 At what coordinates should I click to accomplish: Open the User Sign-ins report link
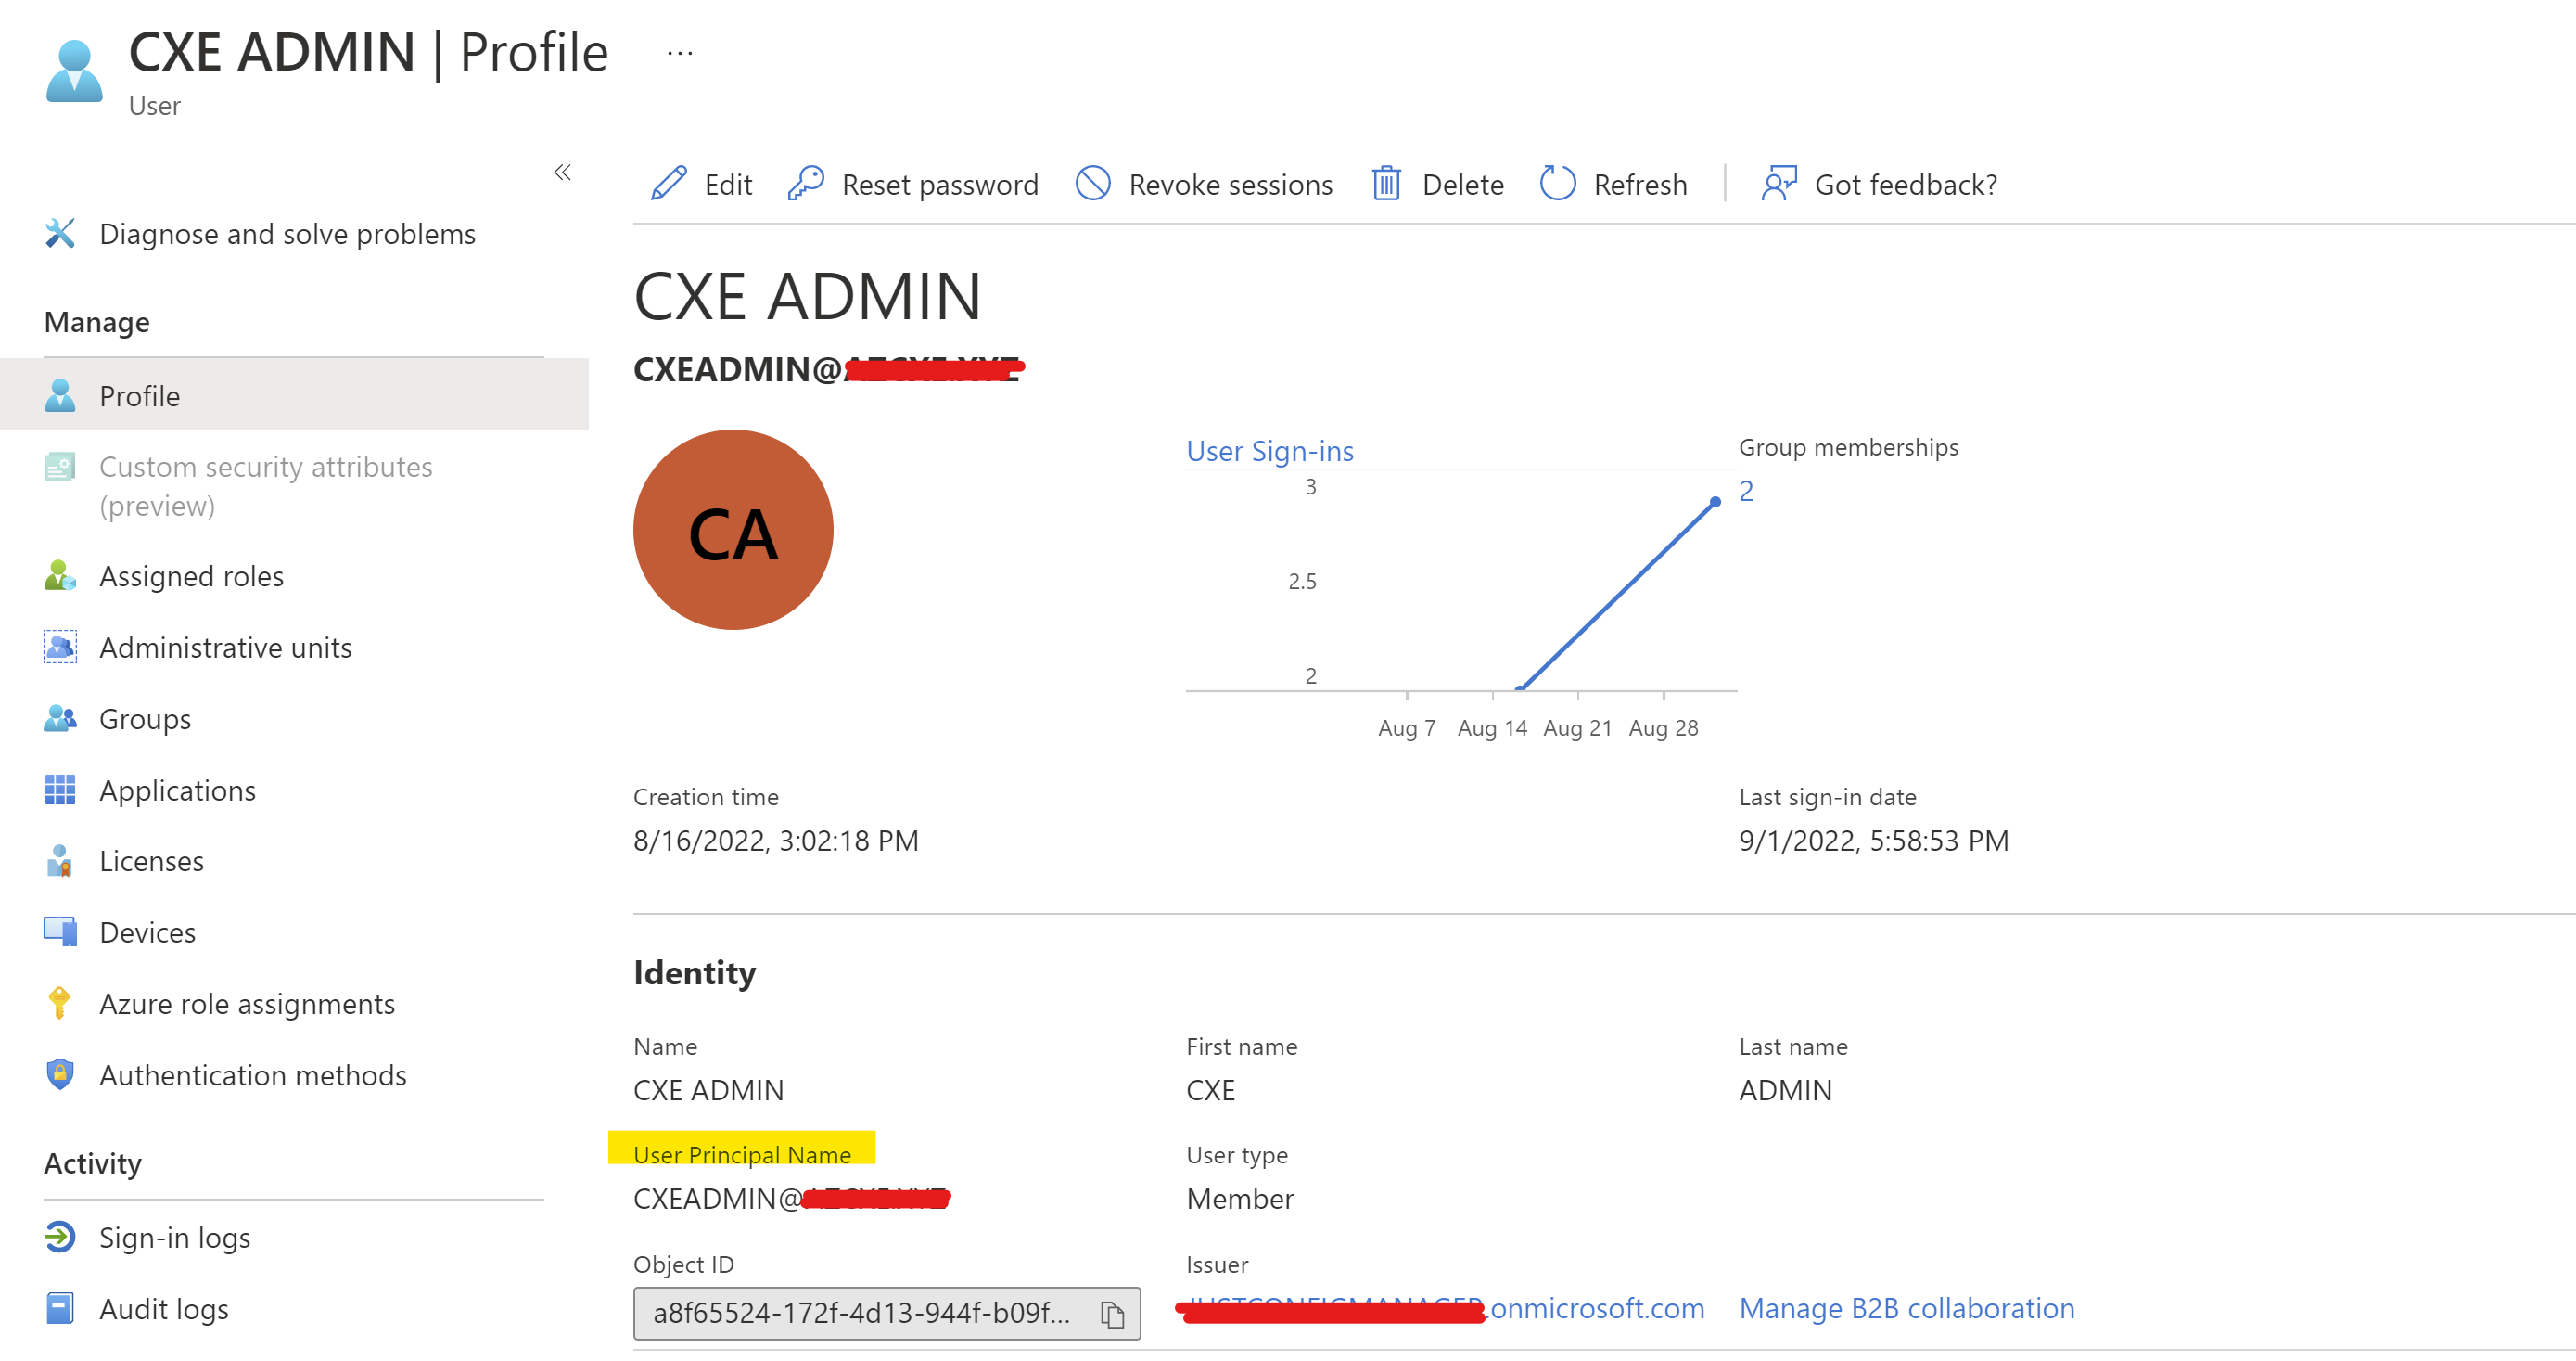tap(1270, 450)
